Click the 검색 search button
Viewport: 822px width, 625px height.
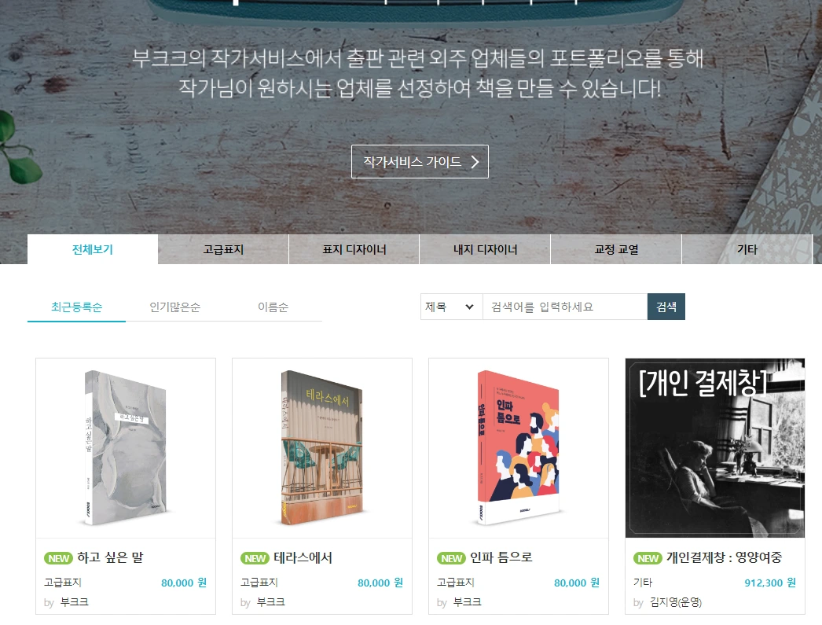click(666, 307)
